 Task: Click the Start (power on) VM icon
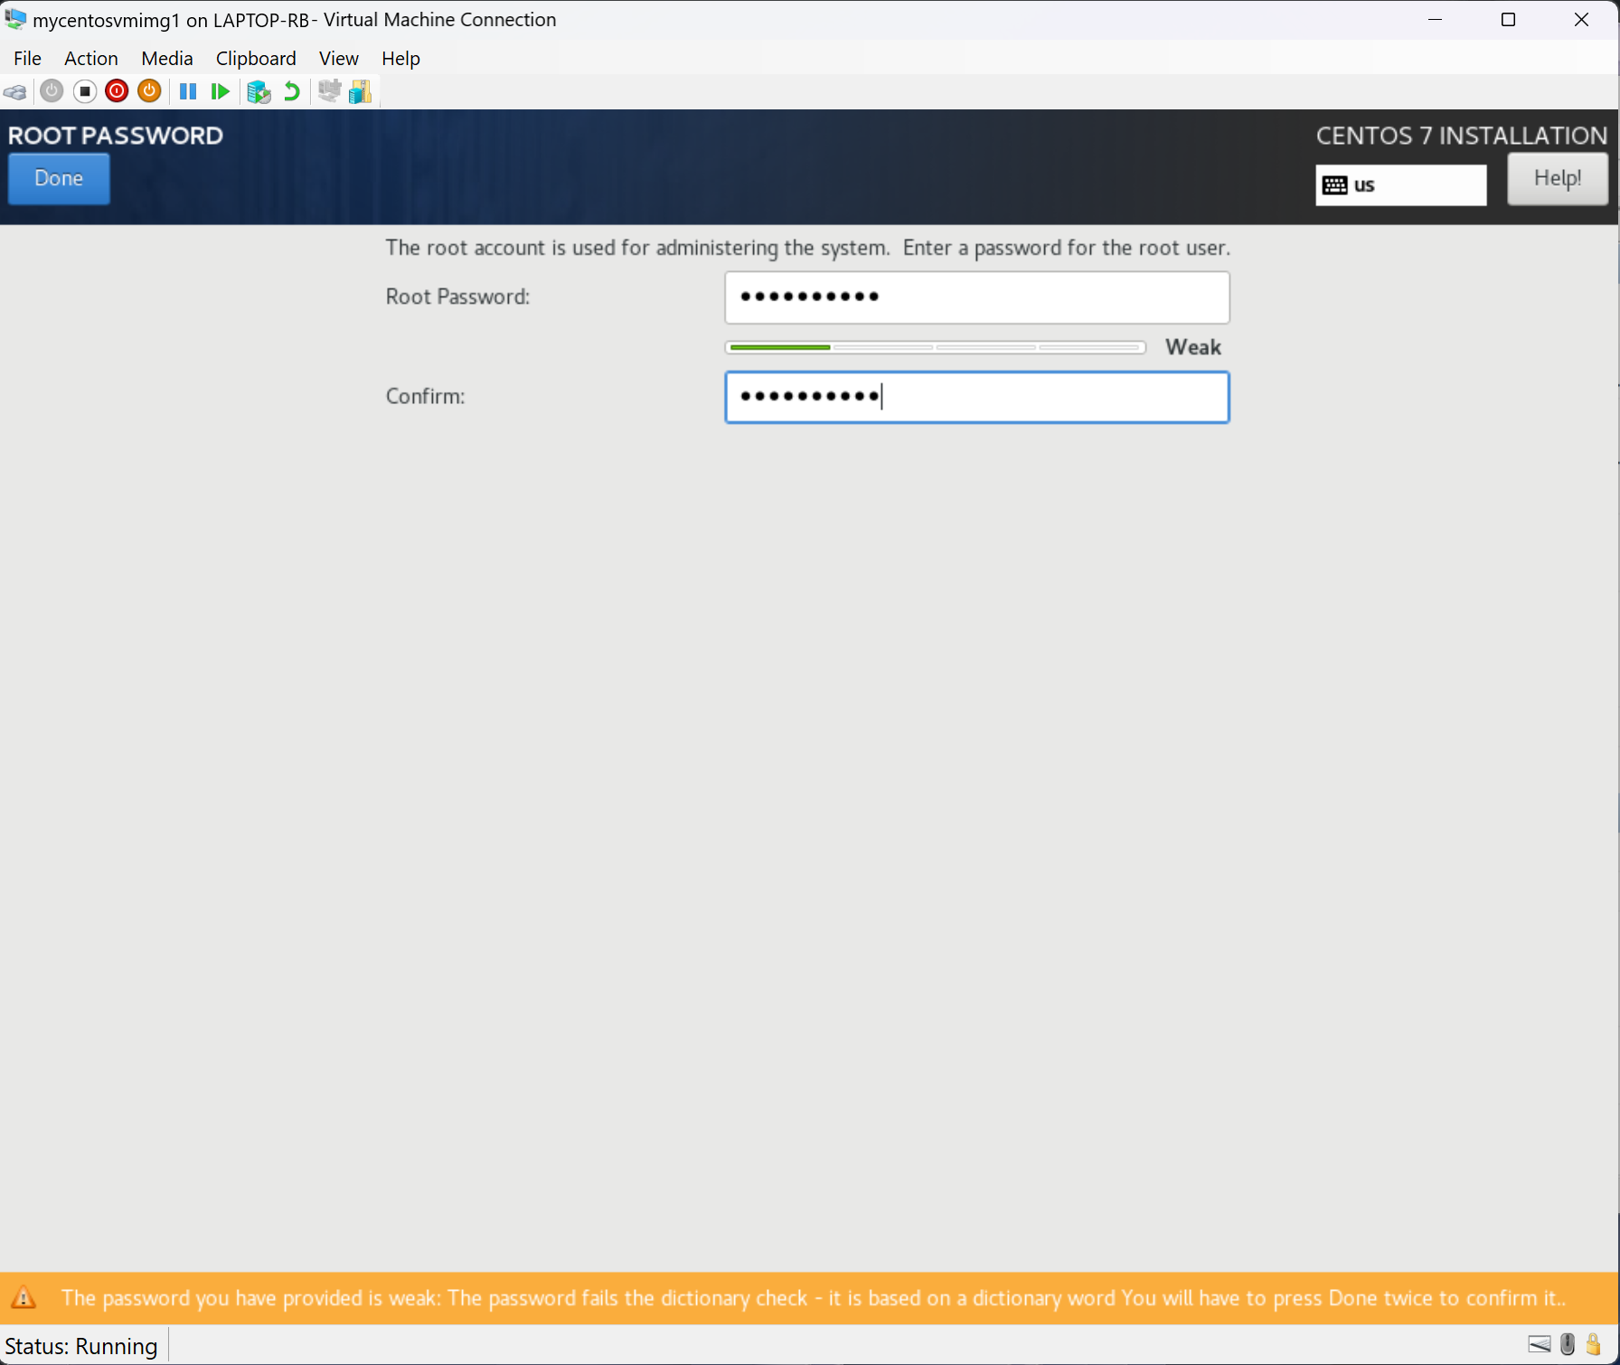pyautogui.click(x=52, y=91)
